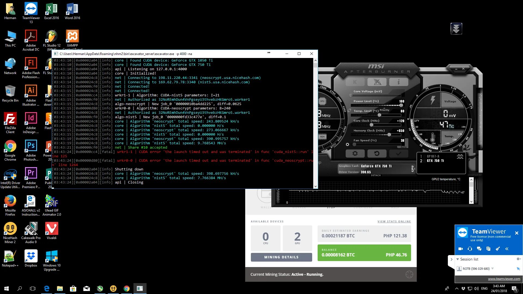Open the TeamViewer 13 desktop shortcut
This screenshot has width=523, height=294.
31,13
